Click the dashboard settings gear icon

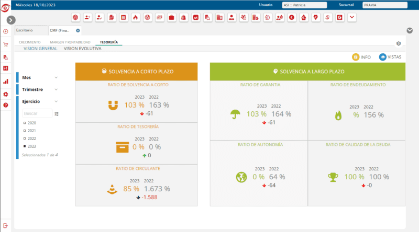[399, 43]
